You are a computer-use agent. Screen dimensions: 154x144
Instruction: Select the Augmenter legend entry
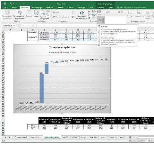pyautogui.click(x=54, y=52)
